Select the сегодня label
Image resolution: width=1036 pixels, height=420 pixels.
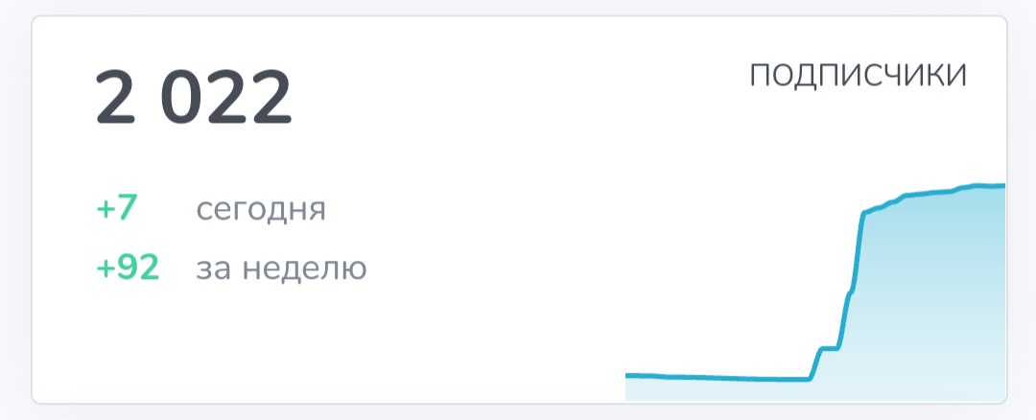261,209
